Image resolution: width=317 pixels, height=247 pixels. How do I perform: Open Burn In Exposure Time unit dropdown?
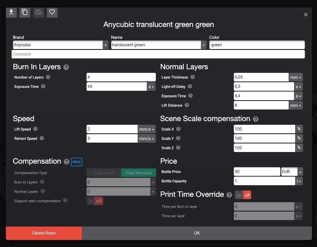coord(151,87)
